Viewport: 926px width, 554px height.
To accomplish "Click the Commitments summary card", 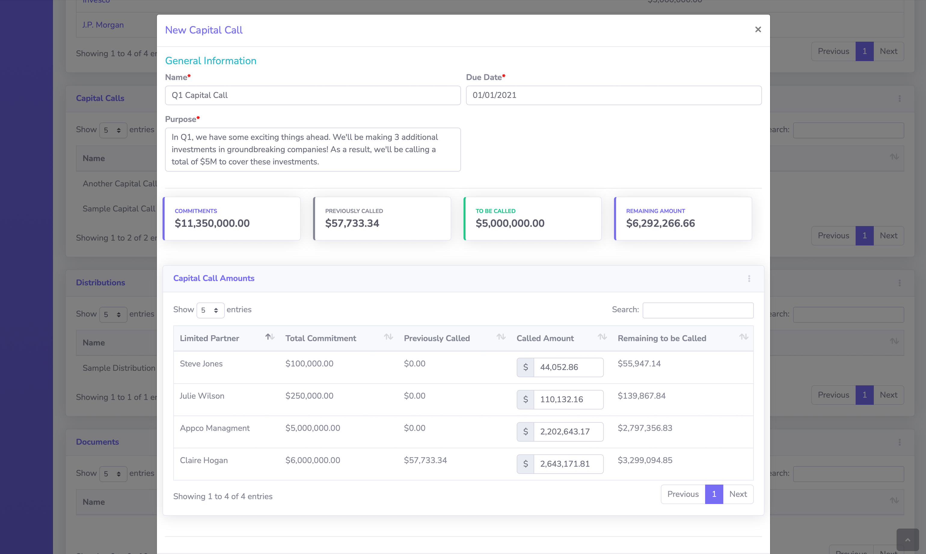I will click(x=231, y=218).
